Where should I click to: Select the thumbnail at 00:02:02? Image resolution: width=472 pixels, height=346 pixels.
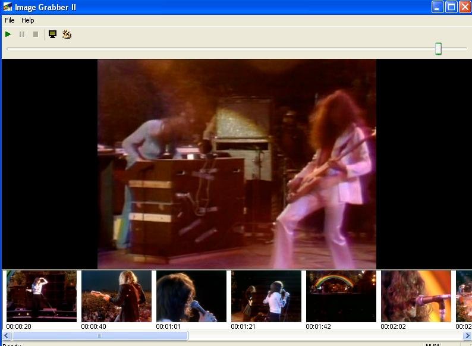(416, 296)
